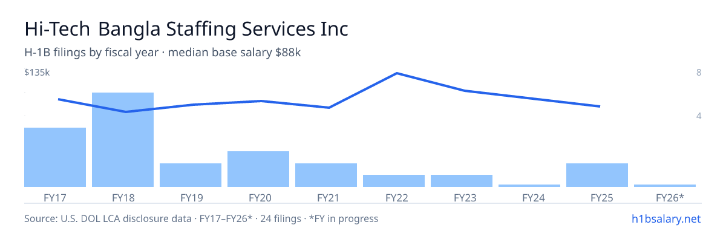The height and width of the screenshot is (242, 726).
Task: Click the FY24 axis label
Action: click(529, 197)
